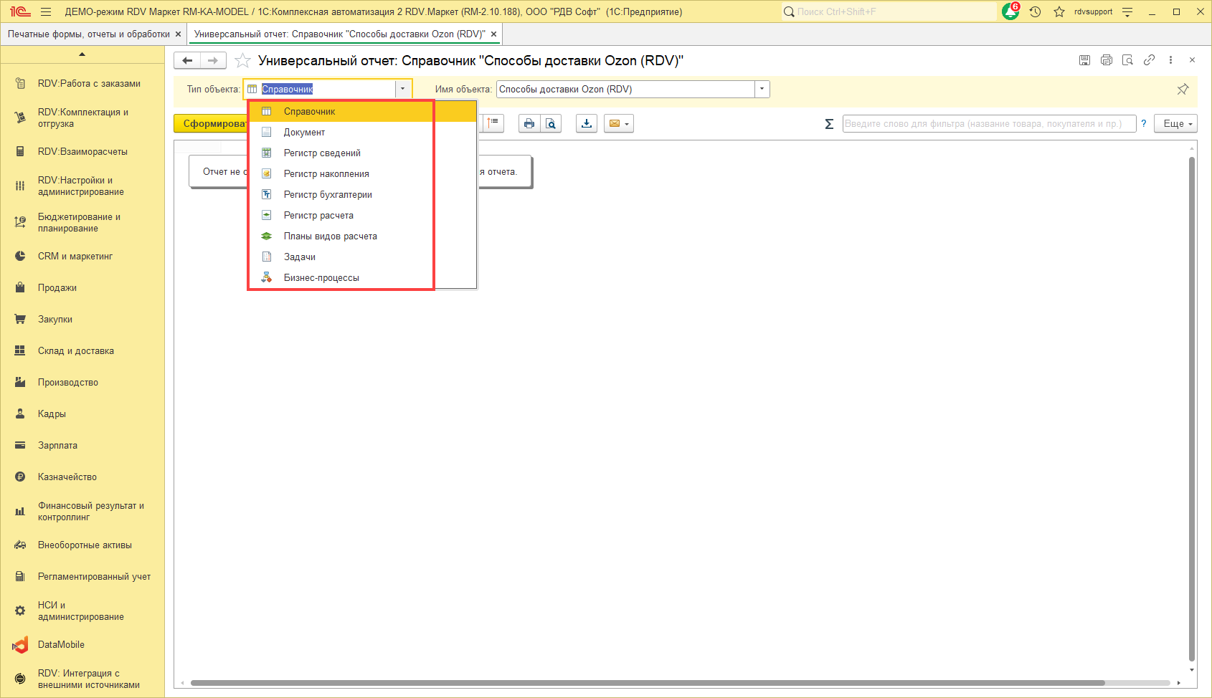Choose Регистр накопления from the list
This screenshot has height=698, width=1212.
[326, 174]
